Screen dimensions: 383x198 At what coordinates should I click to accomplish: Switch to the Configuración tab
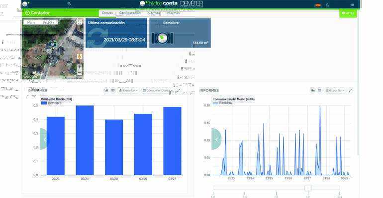coord(130,13)
